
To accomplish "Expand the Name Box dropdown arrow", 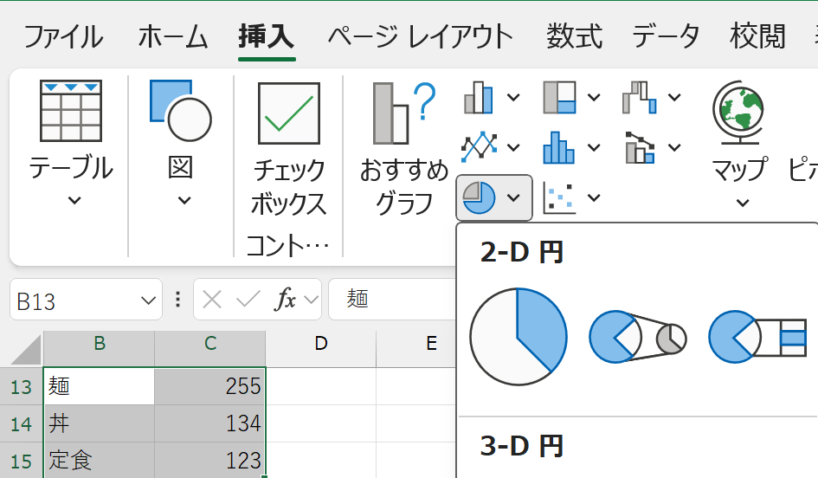I will point(146,300).
